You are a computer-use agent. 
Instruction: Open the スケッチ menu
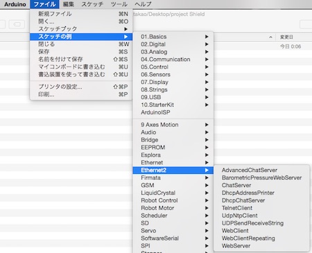[92, 4]
